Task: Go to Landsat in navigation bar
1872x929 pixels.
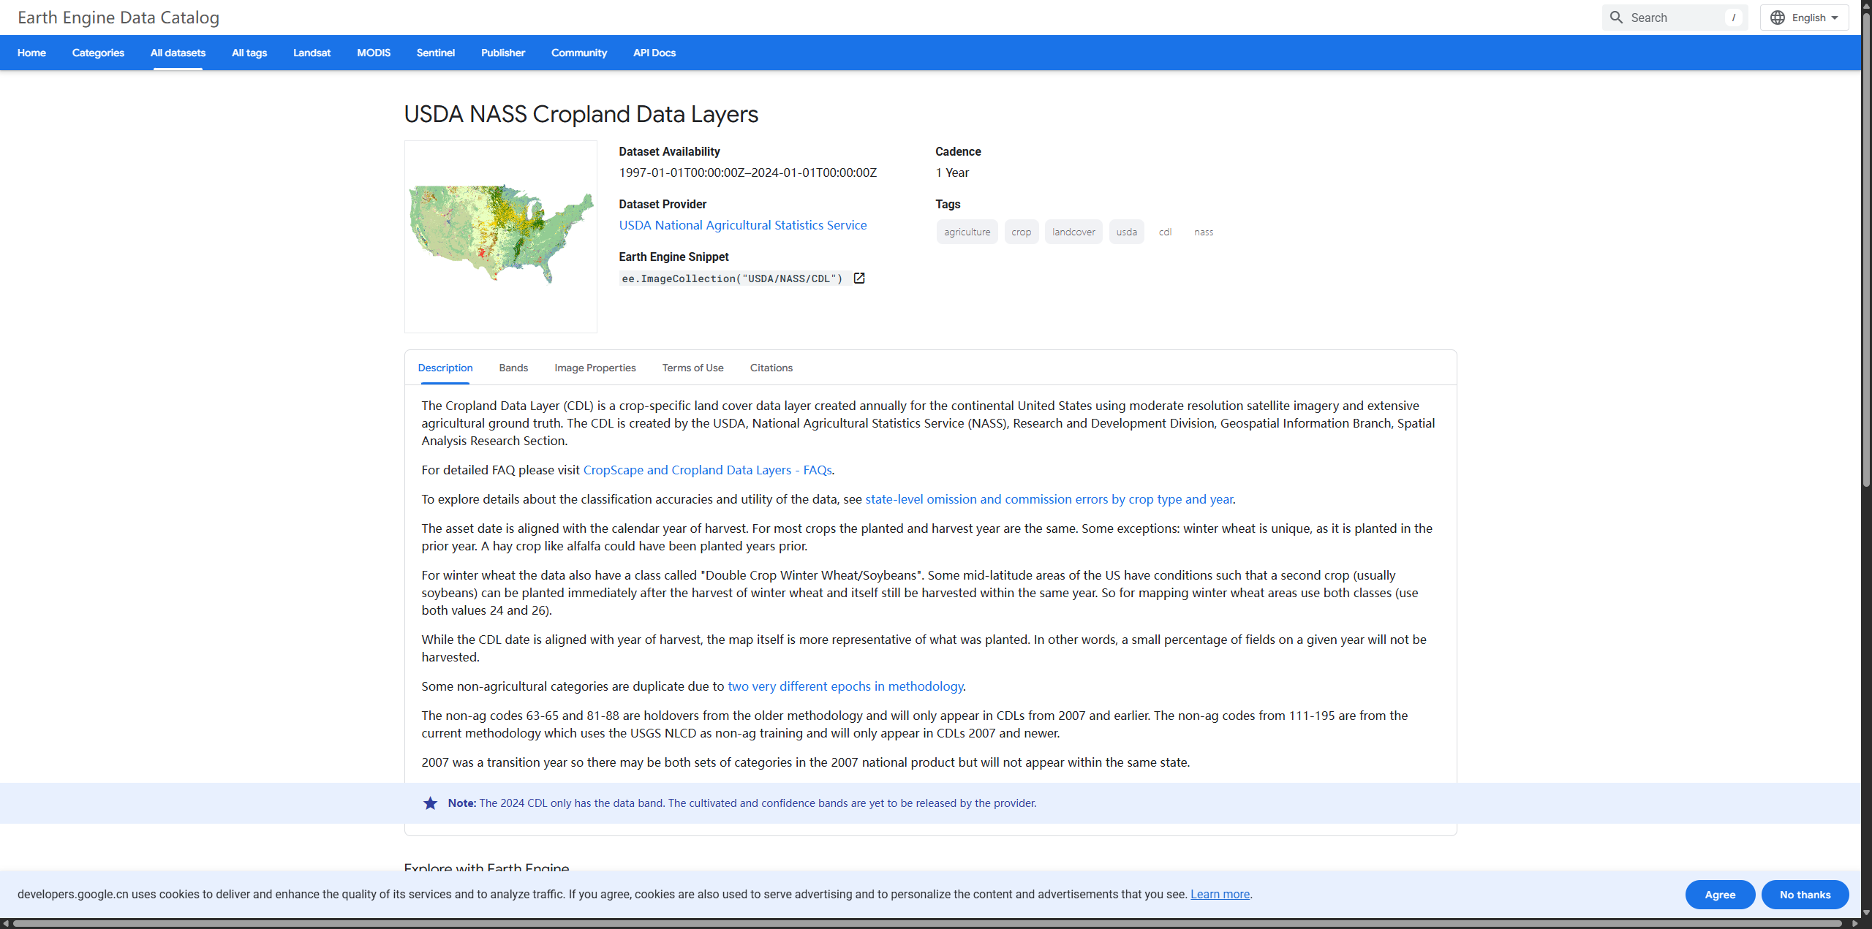Action: tap(312, 53)
